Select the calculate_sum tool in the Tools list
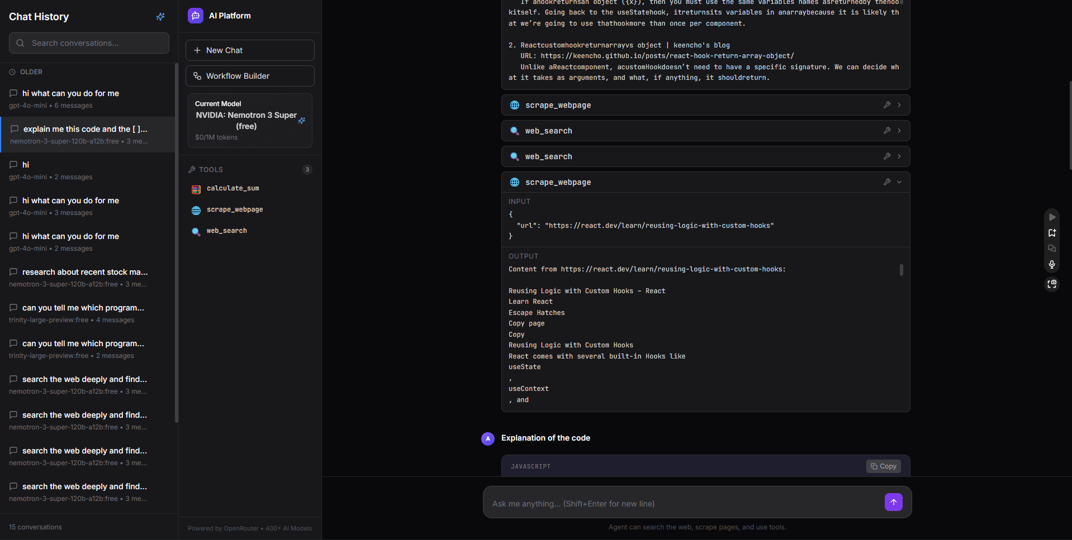 [x=233, y=189]
